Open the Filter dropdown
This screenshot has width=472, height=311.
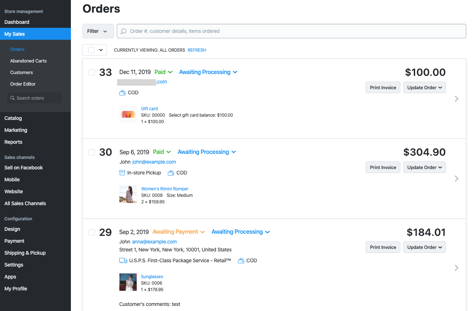pyautogui.click(x=98, y=31)
